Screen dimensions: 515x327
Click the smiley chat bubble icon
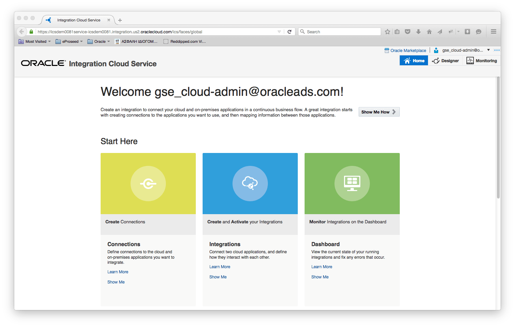coord(479,32)
